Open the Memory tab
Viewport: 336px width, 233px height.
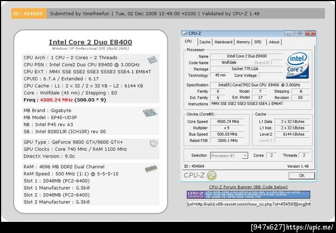(x=243, y=42)
